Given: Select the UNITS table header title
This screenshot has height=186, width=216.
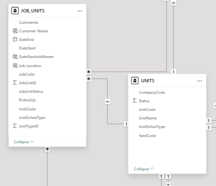Looking at the screenshot, I should click(148, 81).
